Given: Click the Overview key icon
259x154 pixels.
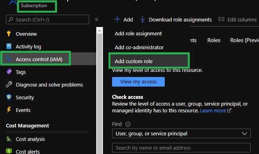Looking at the screenshot, I should point(9,34).
